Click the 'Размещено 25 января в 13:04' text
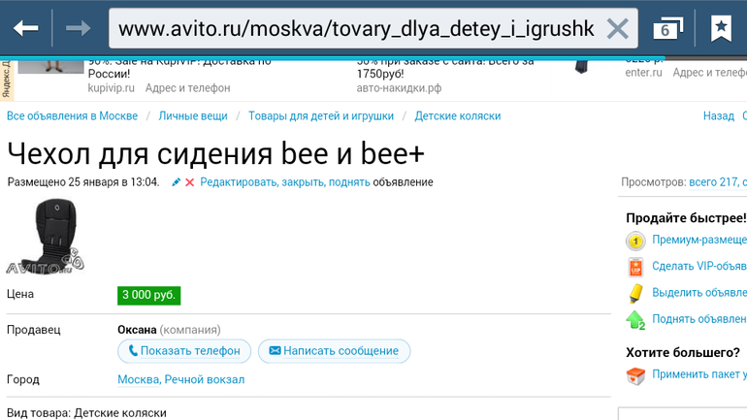This screenshot has height=420, width=747. click(82, 182)
